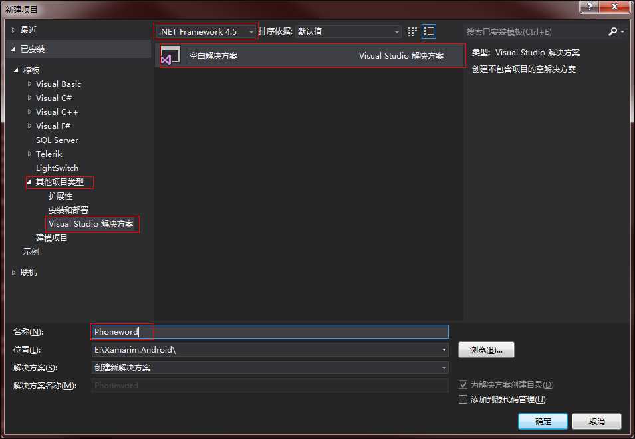This screenshot has height=439, width=635.
Task: Click the search options dropdown arrow
Action: point(622,31)
